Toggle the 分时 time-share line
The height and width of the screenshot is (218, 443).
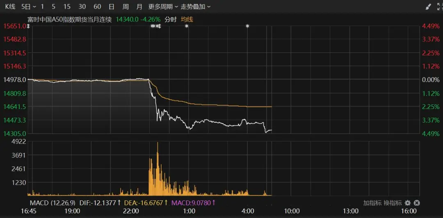[x=170, y=19]
